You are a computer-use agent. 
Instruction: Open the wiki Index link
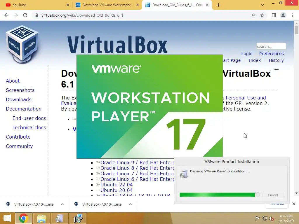pos(255,60)
